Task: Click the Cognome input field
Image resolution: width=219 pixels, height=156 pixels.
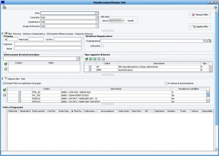Action: coord(48,44)
